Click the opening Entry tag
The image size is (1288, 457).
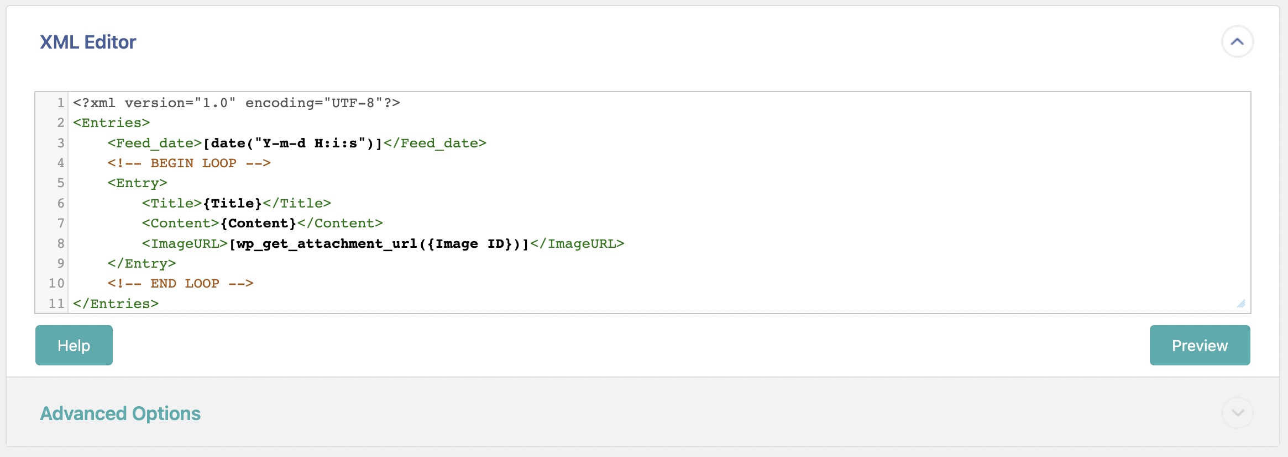[137, 183]
